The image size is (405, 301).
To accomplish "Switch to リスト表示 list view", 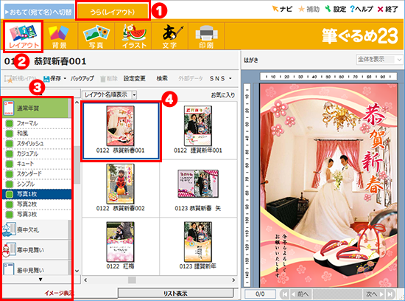I will 175,293.
